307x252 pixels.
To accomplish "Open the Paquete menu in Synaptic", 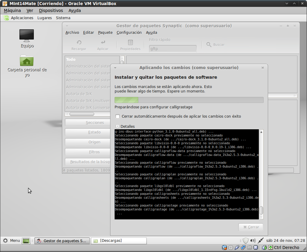I will click(x=105, y=33).
